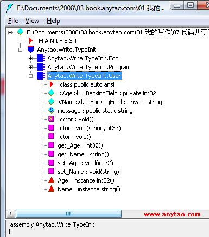The width and height of the screenshot is (209, 237).
Task: Click the magenta method icon for set_Age
Action: tap(52, 163)
